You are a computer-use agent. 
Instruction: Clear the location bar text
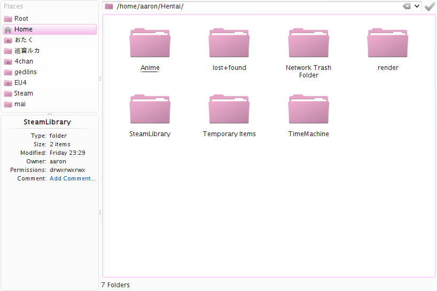pyautogui.click(x=407, y=6)
